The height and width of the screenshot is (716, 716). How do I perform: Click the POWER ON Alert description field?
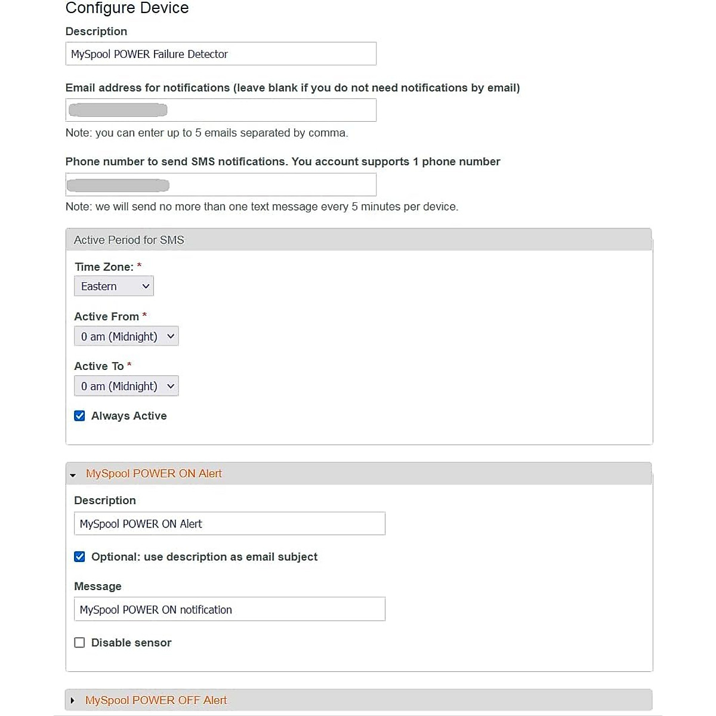click(230, 524)
